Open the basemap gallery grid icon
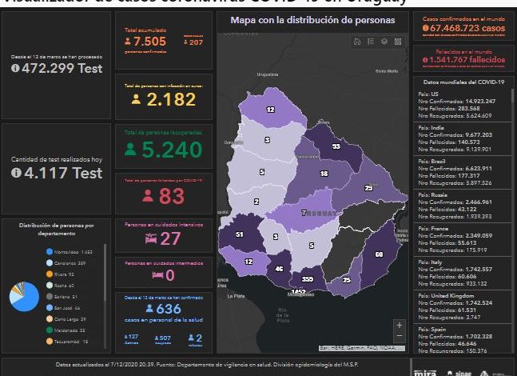The image size is (517, 376). (x=398, y=42)
